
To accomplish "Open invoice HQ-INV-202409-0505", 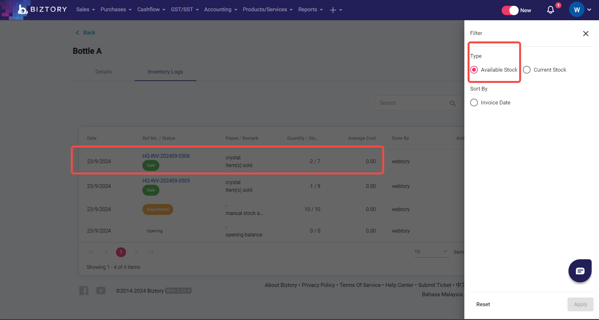I will coord(166,181).
